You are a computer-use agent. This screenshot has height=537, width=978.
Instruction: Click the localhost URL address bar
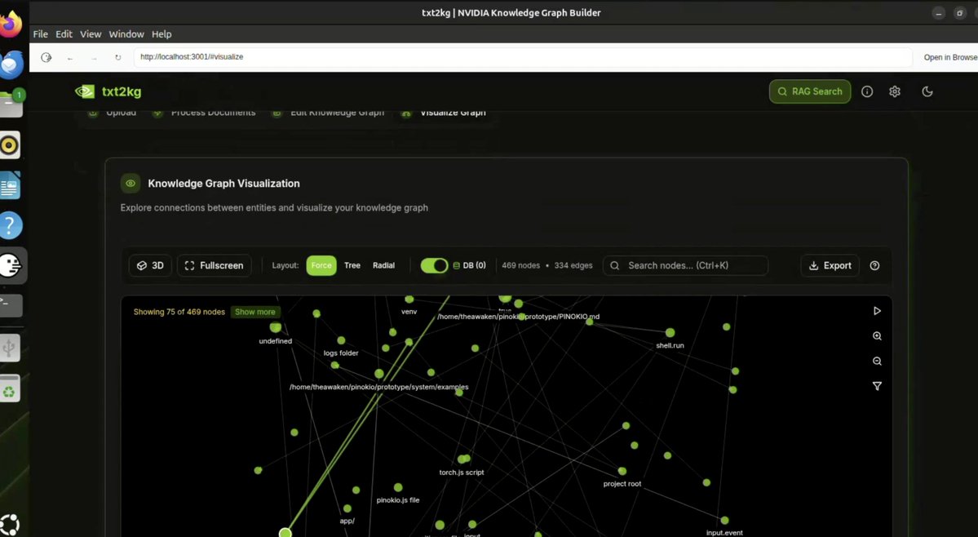tap(523, 57)
